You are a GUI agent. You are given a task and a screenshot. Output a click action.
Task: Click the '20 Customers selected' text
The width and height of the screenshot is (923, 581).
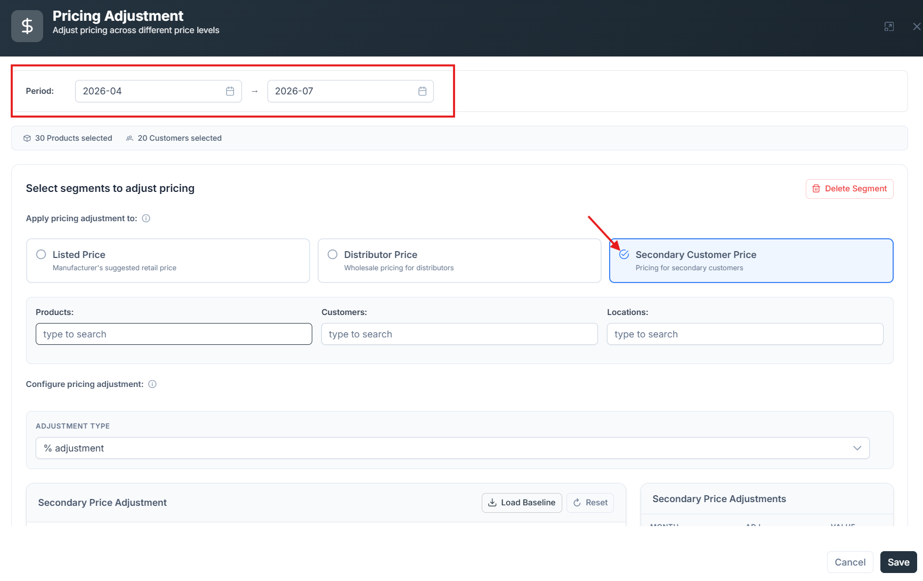click(x=180, y=138)
